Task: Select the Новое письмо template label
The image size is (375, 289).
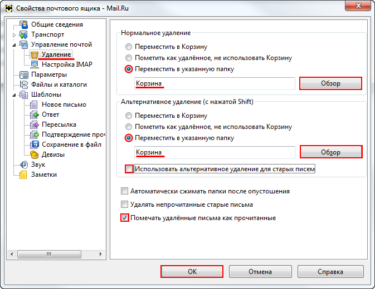Action: point(64,104)
